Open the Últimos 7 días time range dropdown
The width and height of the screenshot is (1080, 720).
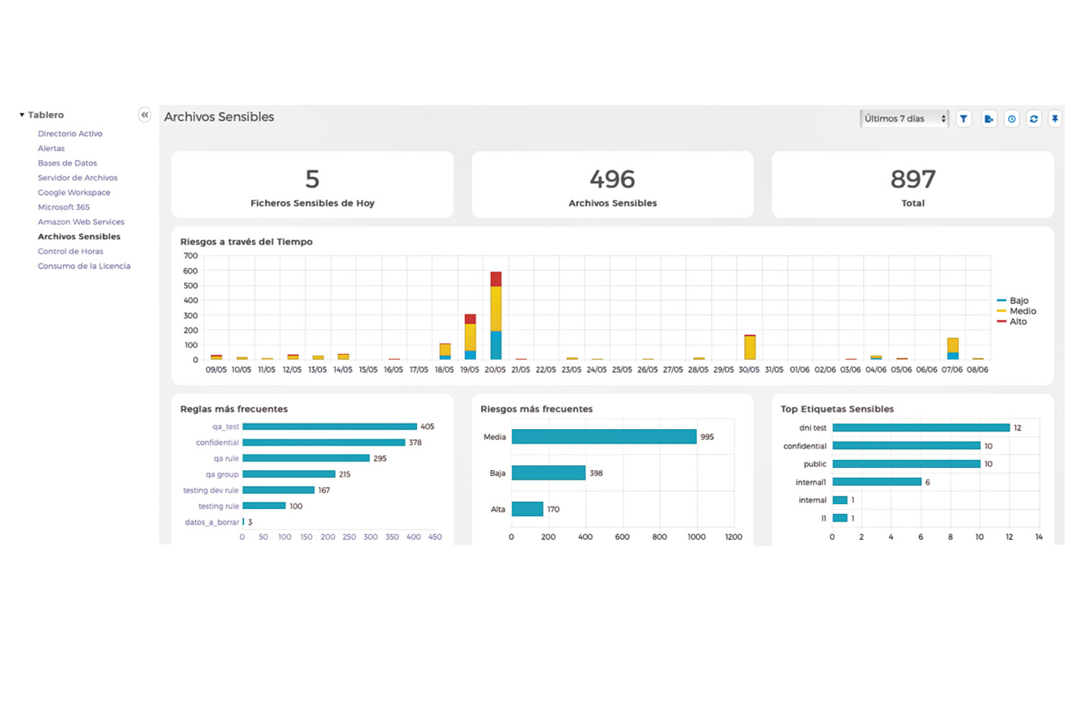[x=904, y=119]
